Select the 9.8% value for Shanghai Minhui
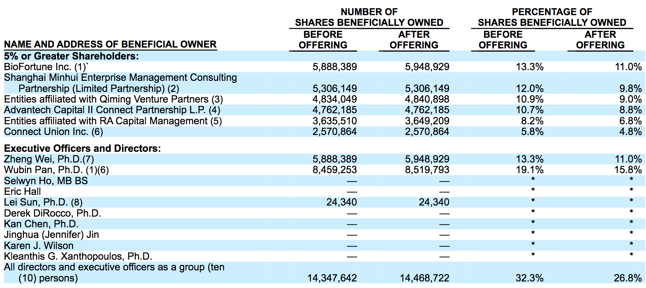This screenshot has height=288, width=646. click(x=631, y=89)
